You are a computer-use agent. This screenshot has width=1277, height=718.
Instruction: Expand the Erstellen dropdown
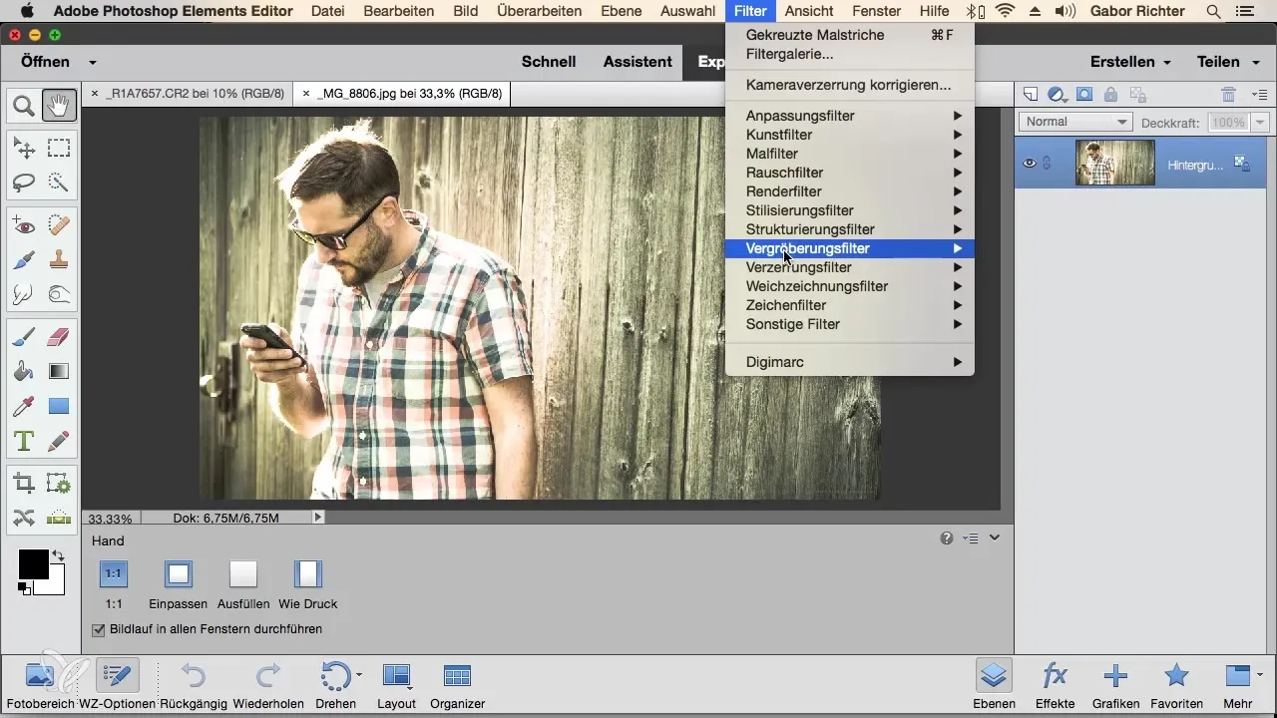pyautogui.click(x=1130, y=62)
